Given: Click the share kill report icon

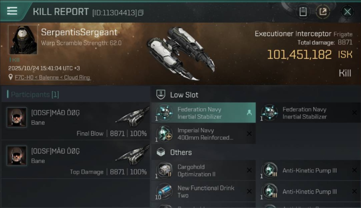Looking at the screenshot, I should (x=323, y=12).
